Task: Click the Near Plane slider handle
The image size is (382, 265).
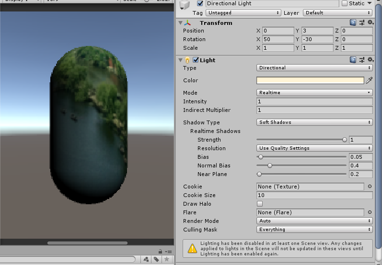Action: tap(259, 174)
